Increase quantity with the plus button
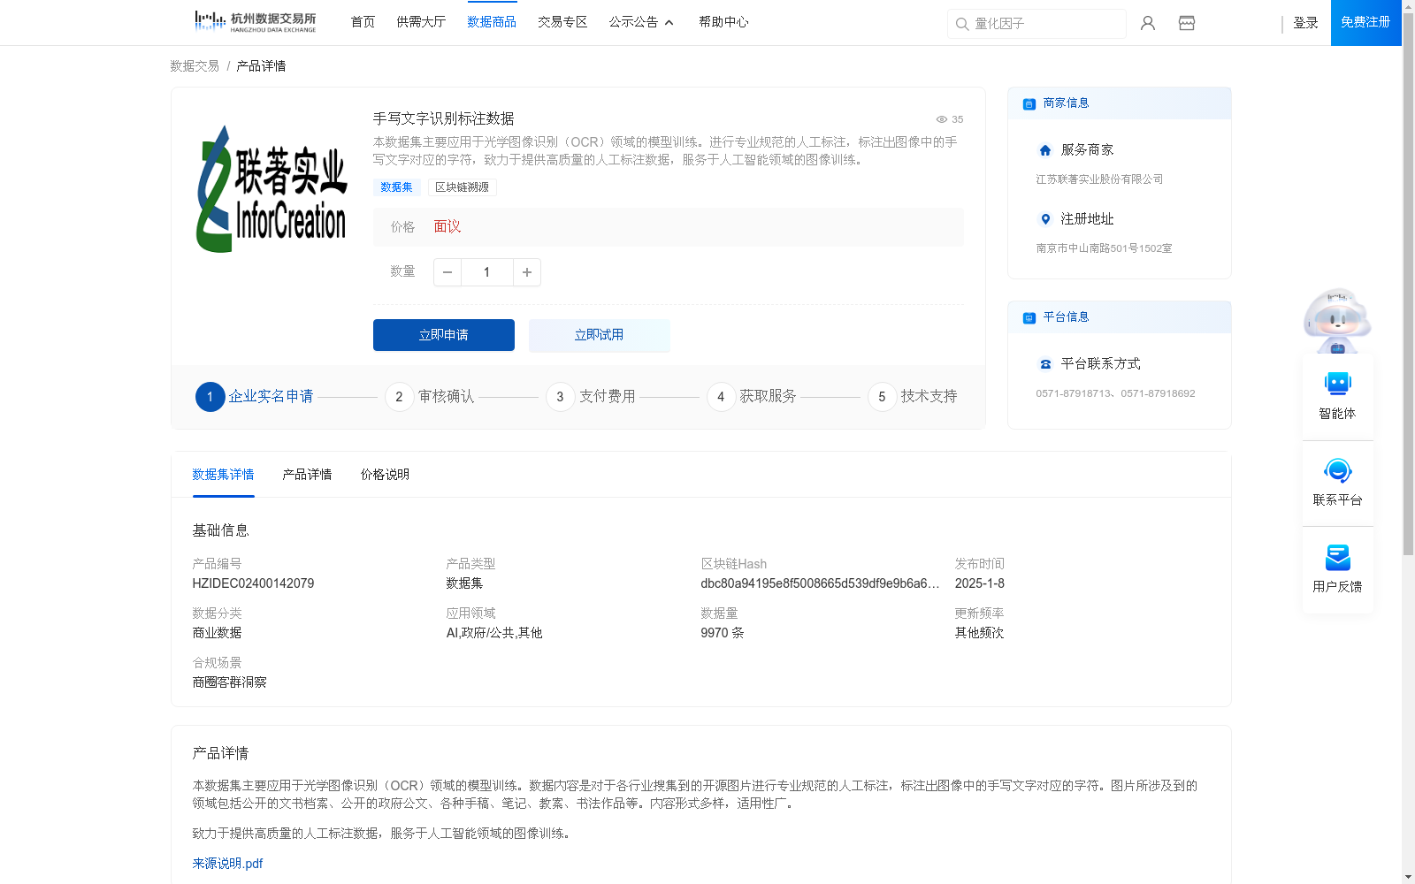Screen dimensions: 1415x884 coord(527,272)
